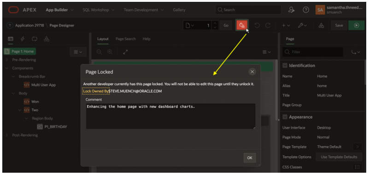Viewport: 369px width, 175px height.
Task: Open the Team Development menu
Action: (x=144, y=10)
